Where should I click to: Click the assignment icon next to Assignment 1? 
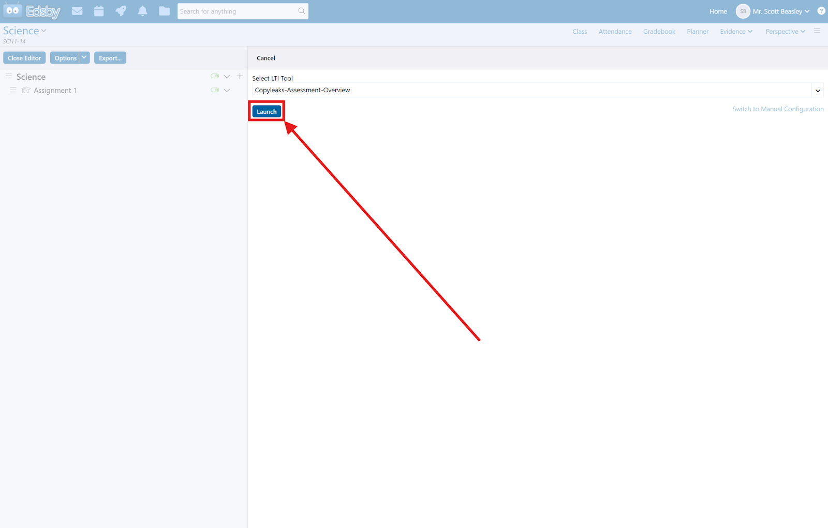click(26, 90)
